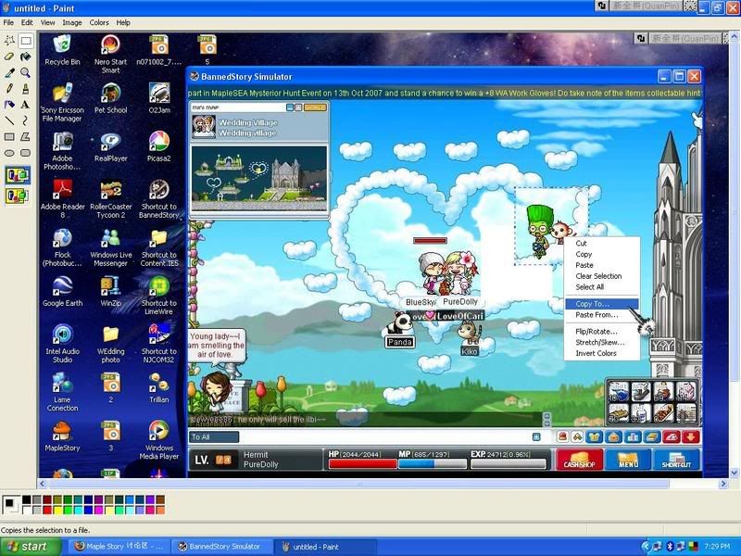Viewport: 741px width, 556px height.
Task: Select the Rounded Rectangle tool
Action: (26, 153)
